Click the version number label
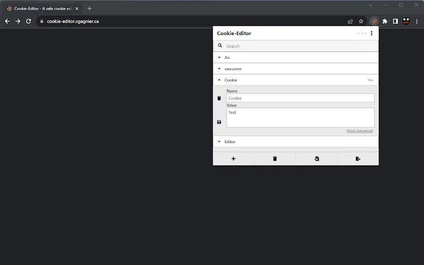This screenshot has width=424, height=265. click(x=361, y=33)
